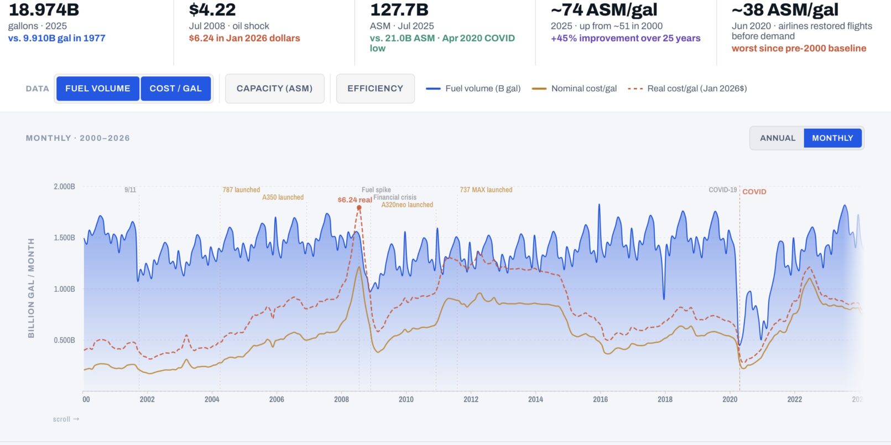
Task: Click the 737 MAX launched annotation
Action: (486, 190)
